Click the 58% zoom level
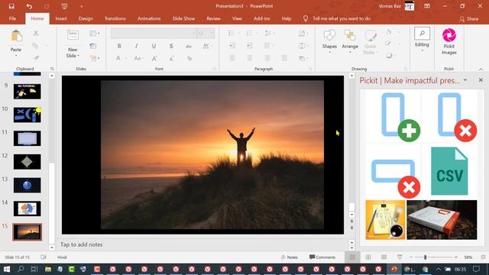The width and height of the screenshot is (489, 275). pos(468,257)
